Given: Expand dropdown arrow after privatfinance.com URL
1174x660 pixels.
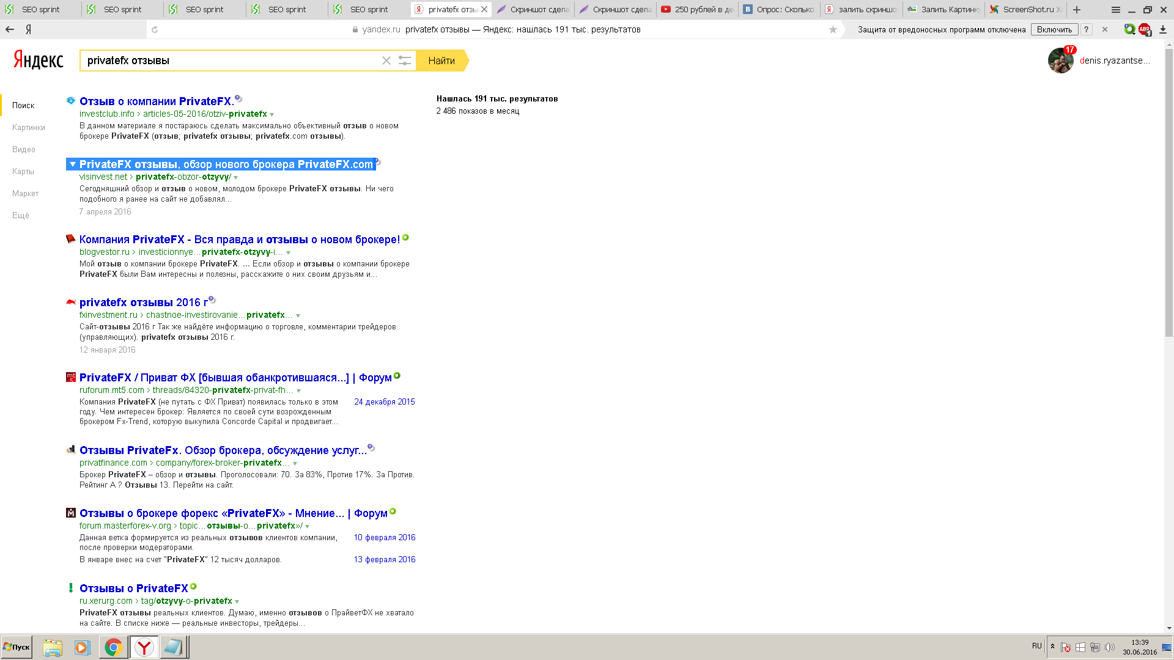Looking at the screenshot, I should (295, 463).
